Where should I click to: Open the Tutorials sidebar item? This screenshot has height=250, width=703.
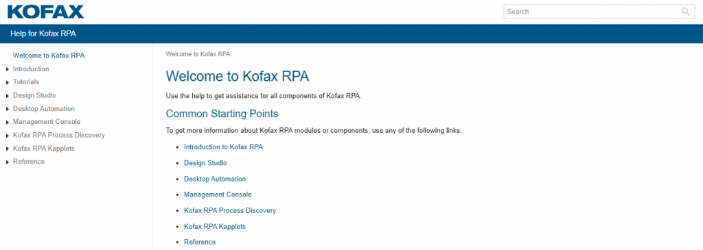point(26,82)
